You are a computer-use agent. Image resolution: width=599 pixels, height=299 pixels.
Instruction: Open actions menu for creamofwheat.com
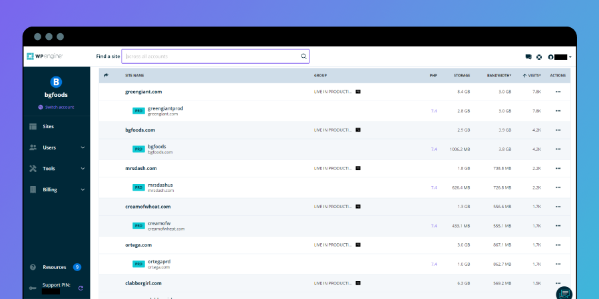pos(558,207)
